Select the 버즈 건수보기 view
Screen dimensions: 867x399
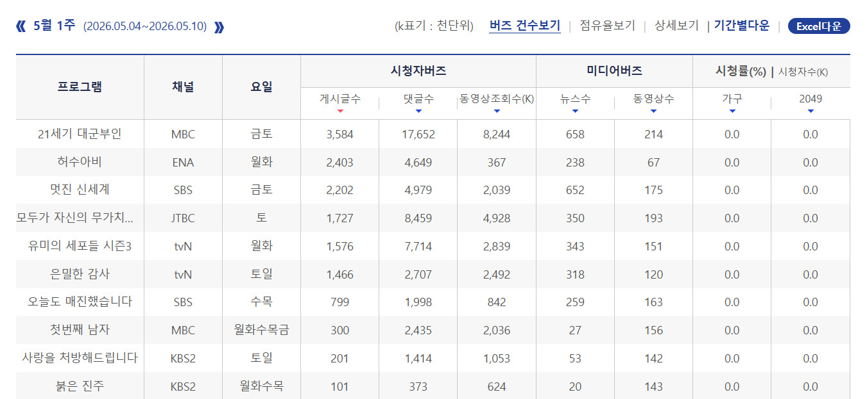pos(524,26)
